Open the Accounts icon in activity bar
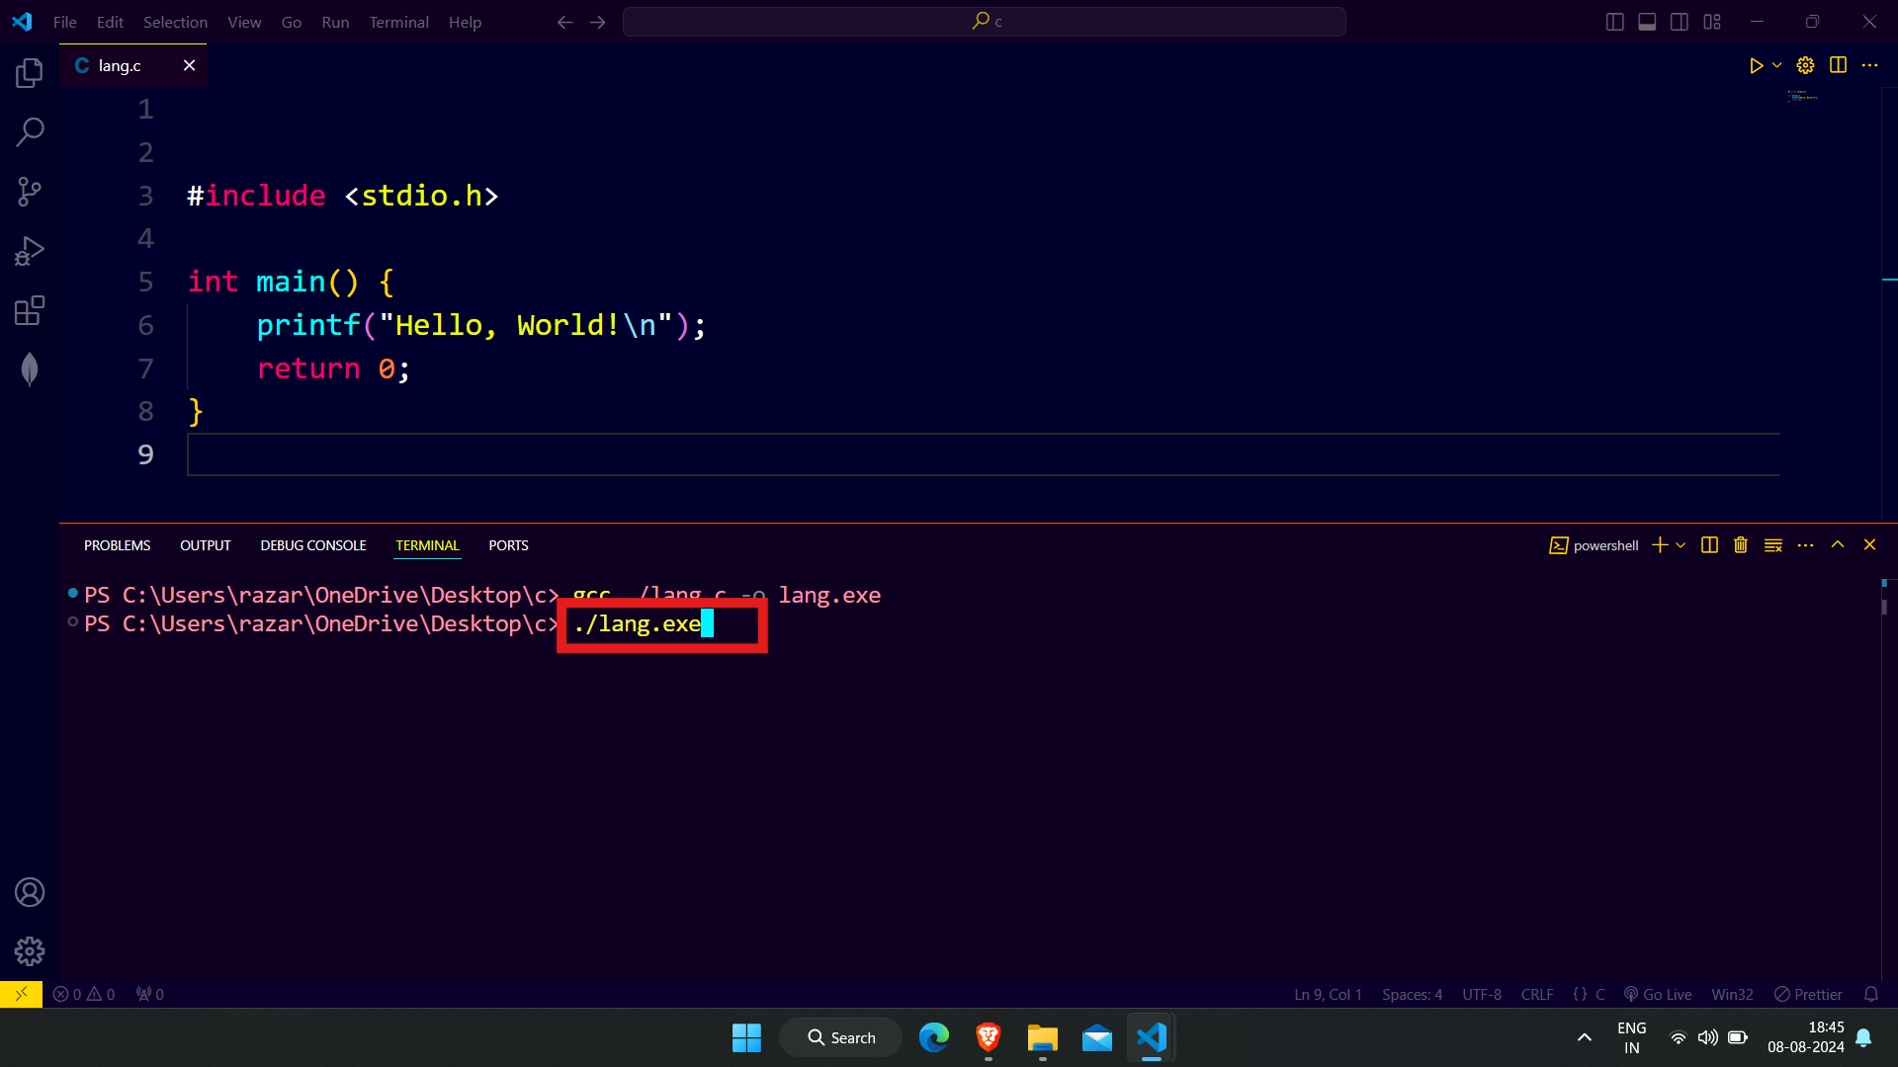 click(x=30, y=892)
